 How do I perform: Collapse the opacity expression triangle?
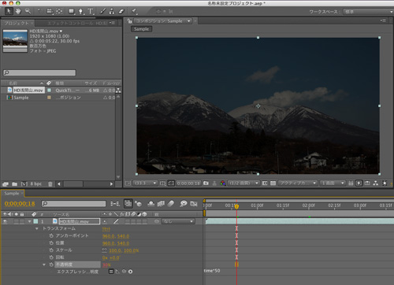(x=44, y=265)
